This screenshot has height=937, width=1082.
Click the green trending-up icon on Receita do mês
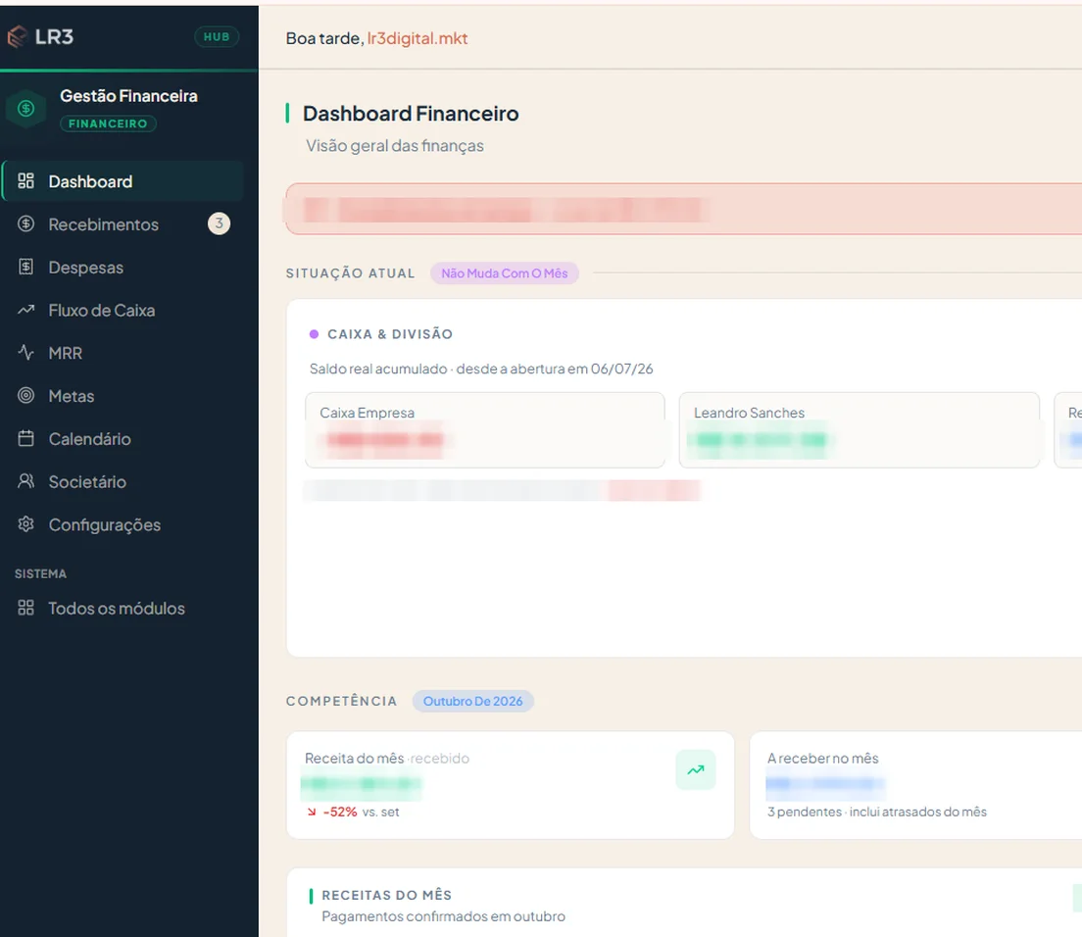[x=696, y=769]
